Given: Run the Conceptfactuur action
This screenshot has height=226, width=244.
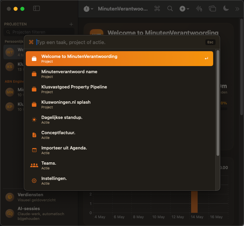Looking at the screenshot, I should point(119,135).
